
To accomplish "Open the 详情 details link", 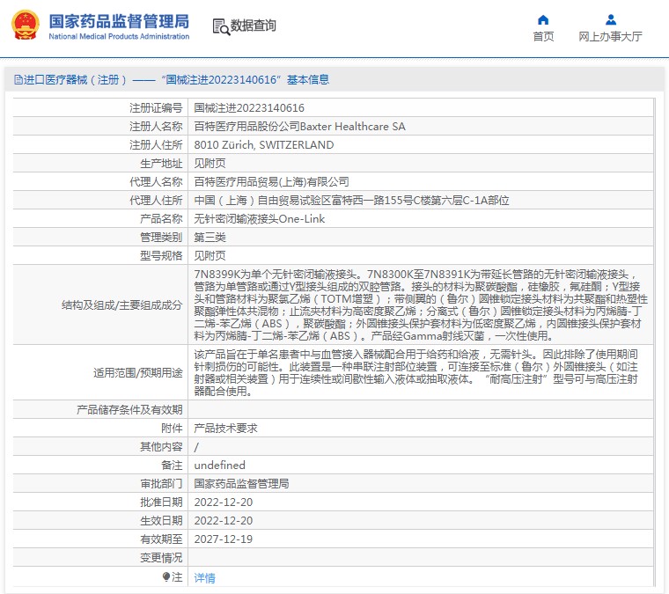I will click(x=205, y=578).
